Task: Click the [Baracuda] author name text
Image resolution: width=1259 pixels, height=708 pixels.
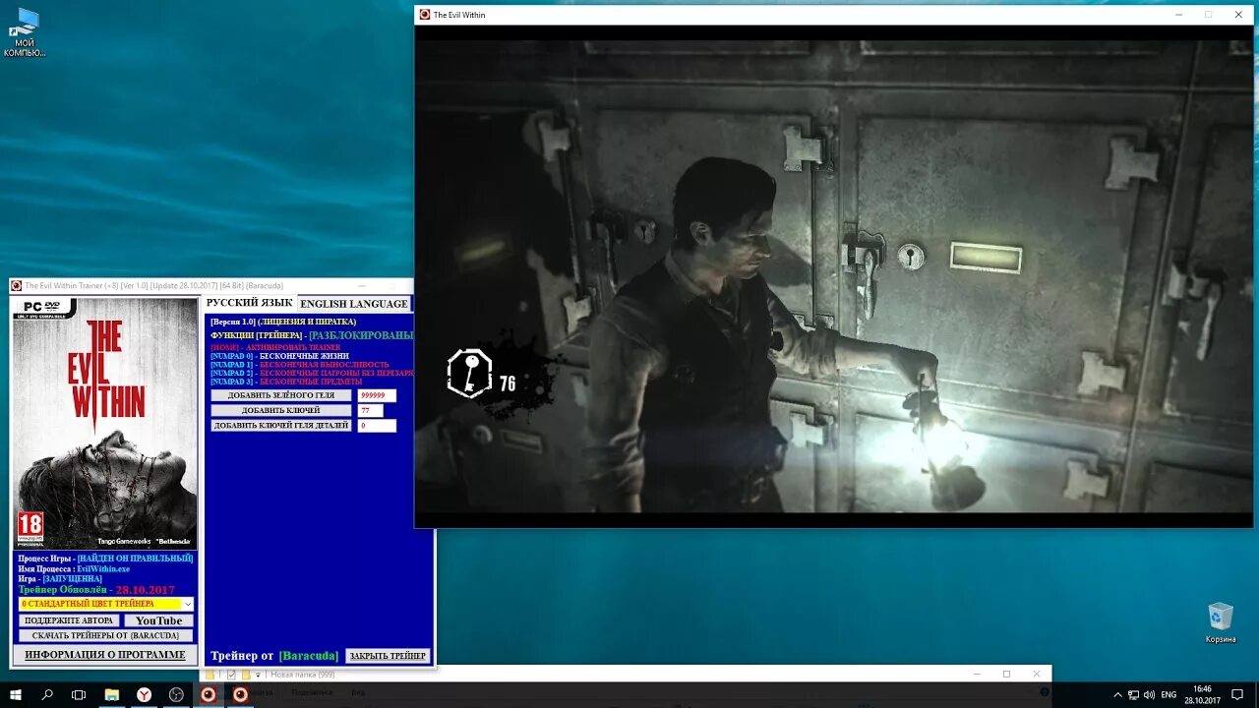Action: (309, 656)
